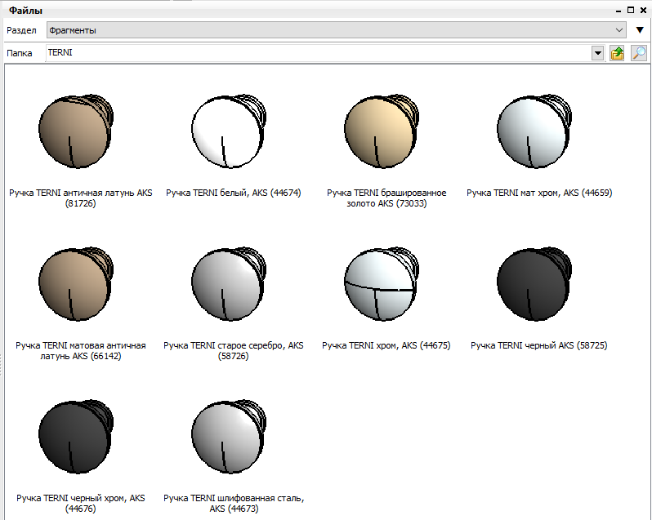Select the мат хром (44659) handle thumbnail

534,131
